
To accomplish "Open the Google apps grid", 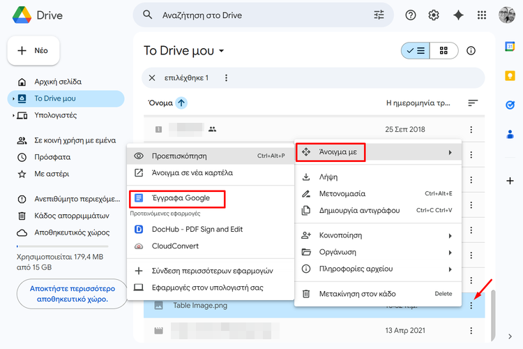I will (482, 15).
